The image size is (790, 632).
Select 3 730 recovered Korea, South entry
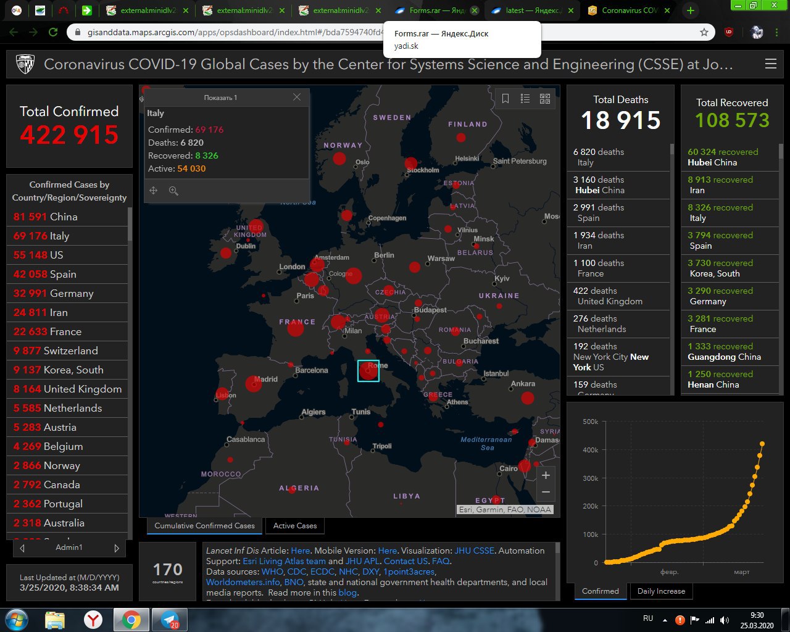pyautogui.click(x=730, y=268)
